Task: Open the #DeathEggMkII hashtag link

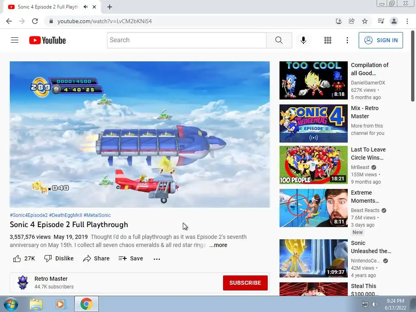Action: click(65, 215)
